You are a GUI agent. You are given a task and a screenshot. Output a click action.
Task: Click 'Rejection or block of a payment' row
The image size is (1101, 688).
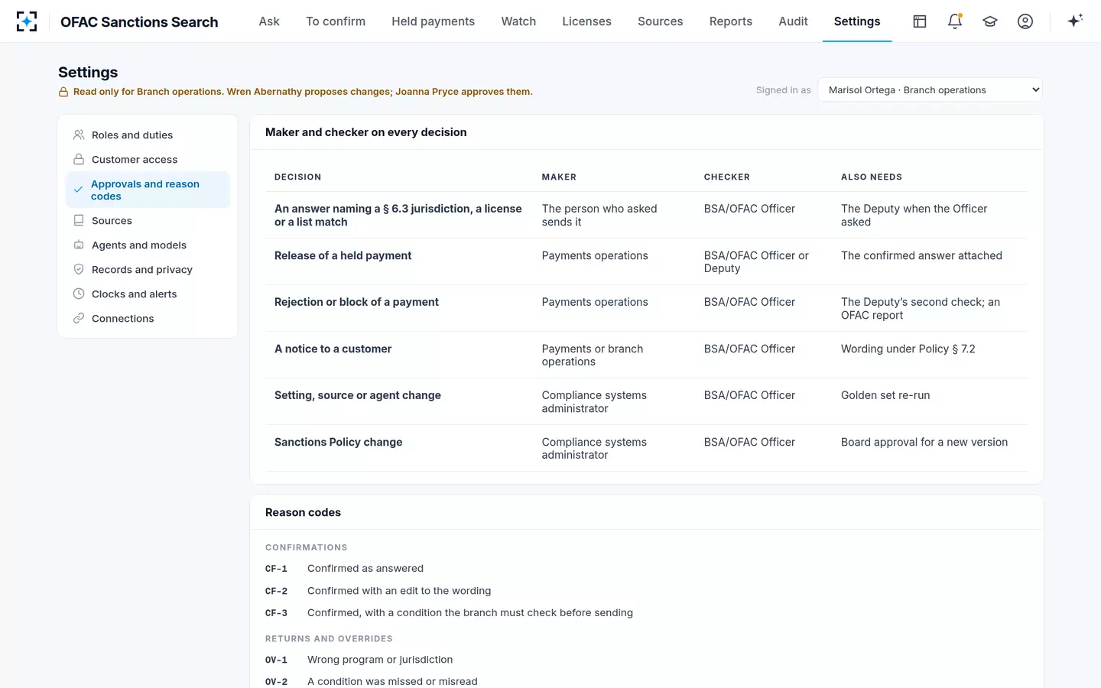646,308
